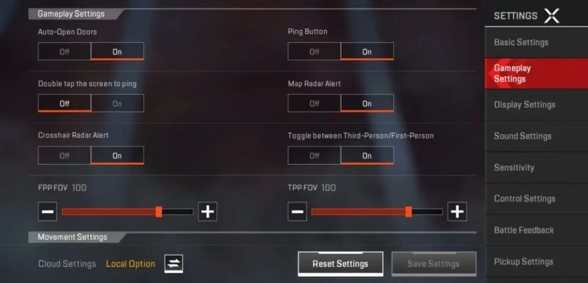Click the Cloud/Local swap arrows icon
The height and width of the screenshot is (283, 588).
173,264
